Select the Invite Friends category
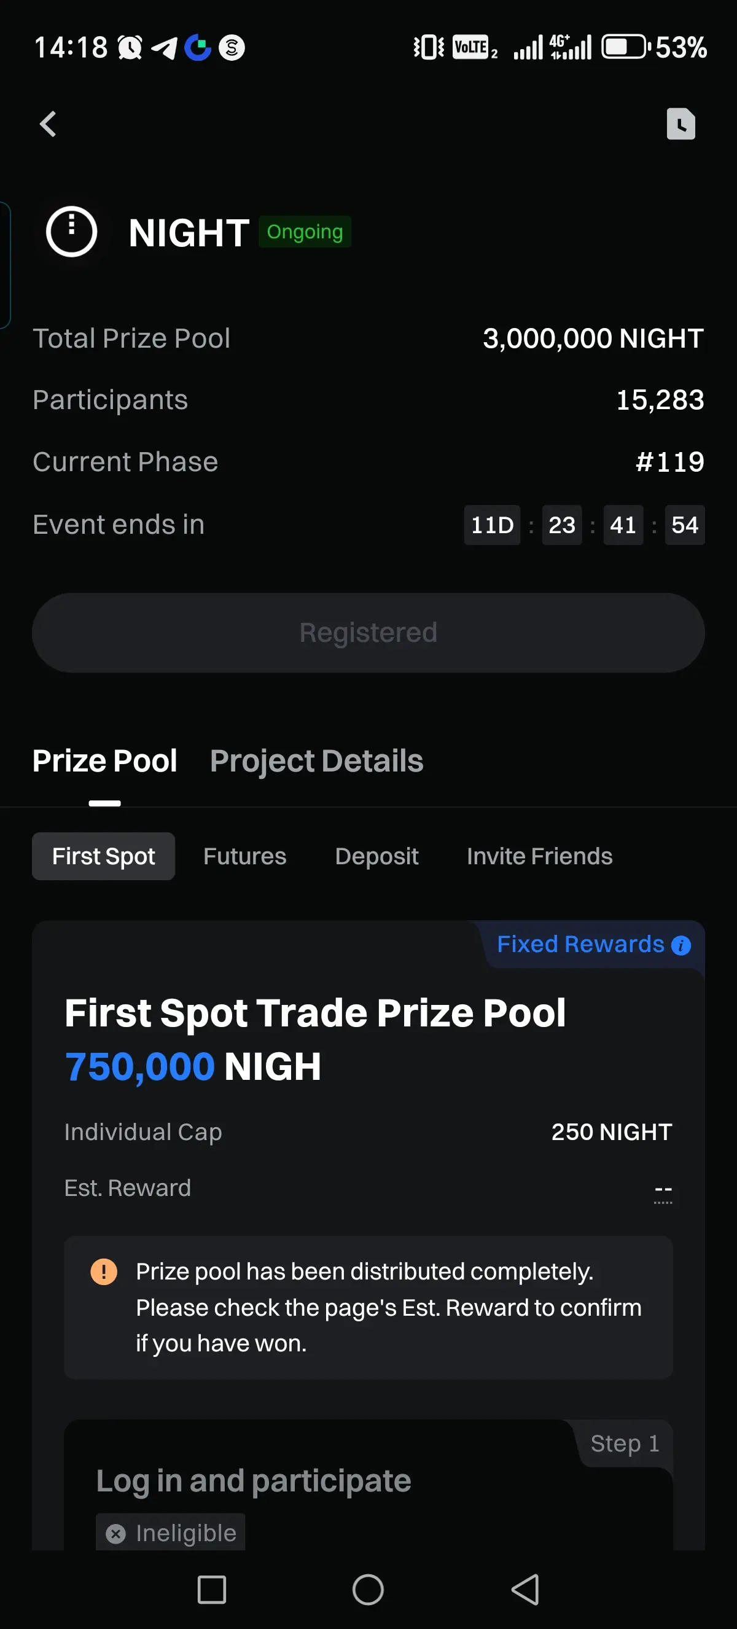 [539, 856]
